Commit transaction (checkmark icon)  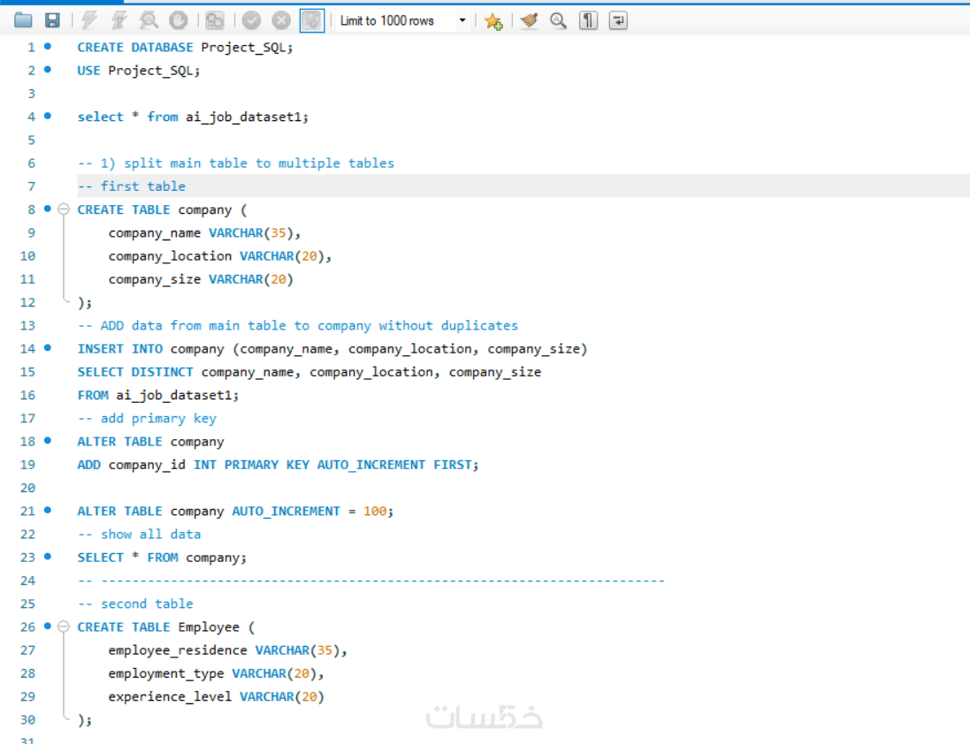click(251, 20)
